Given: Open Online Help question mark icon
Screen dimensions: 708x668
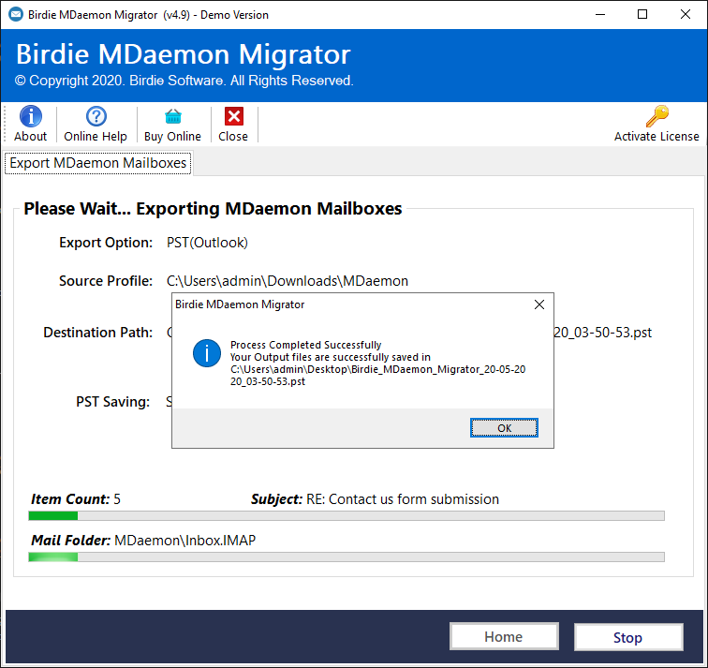Looking at the screenshot, I should (x=96, y=116).
